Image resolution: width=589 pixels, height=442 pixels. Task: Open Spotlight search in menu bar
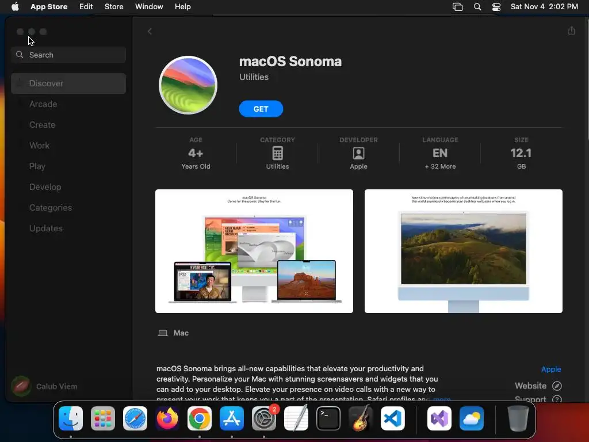point(477,7)
